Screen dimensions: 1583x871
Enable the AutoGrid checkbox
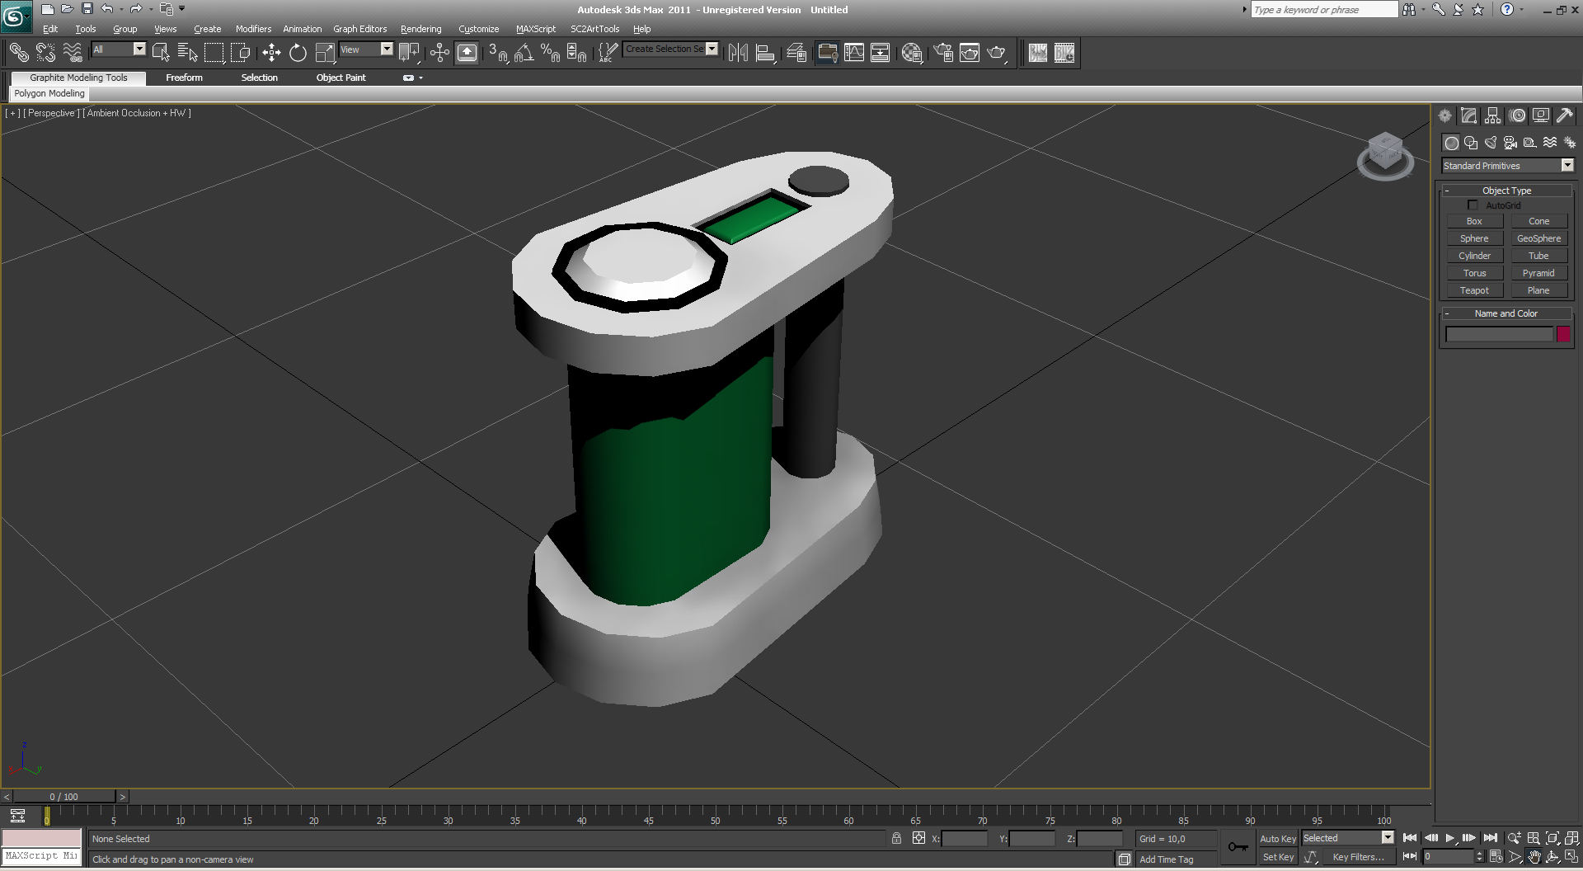[1473, 205]
